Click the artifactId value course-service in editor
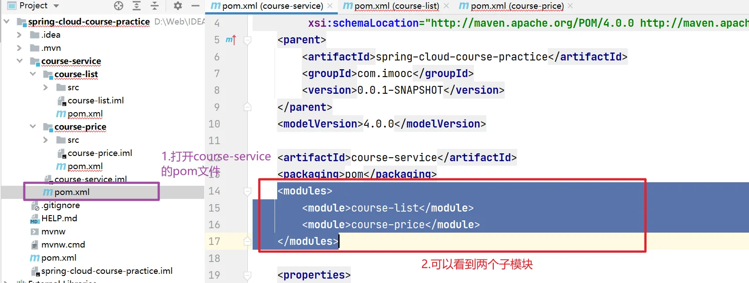The width and height of the screenshot is (749, 283). 394,157
